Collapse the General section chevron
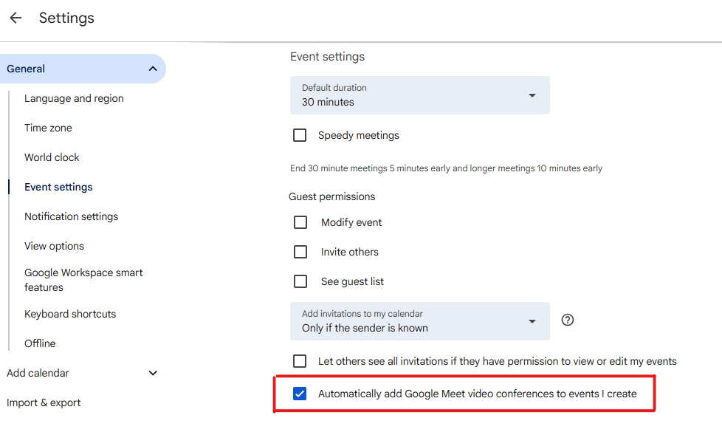 tap(153, 69)
